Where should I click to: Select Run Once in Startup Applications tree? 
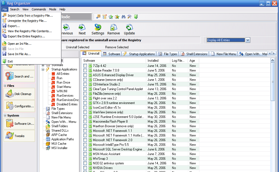[63, 82]
